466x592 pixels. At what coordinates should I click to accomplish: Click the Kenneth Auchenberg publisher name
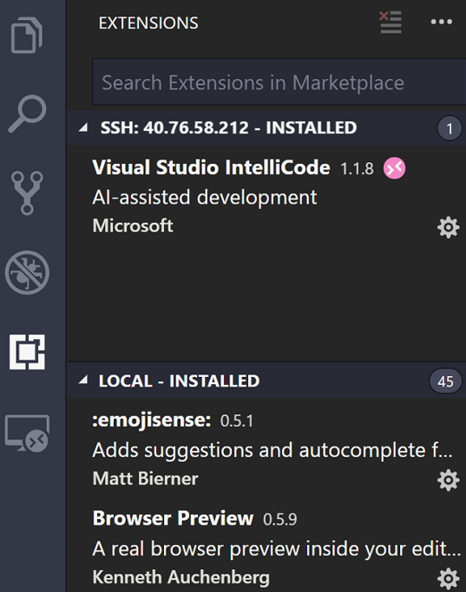181,577
